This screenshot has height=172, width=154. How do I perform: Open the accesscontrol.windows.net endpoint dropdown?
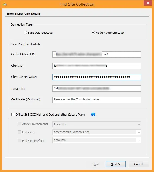click(97, 132)
